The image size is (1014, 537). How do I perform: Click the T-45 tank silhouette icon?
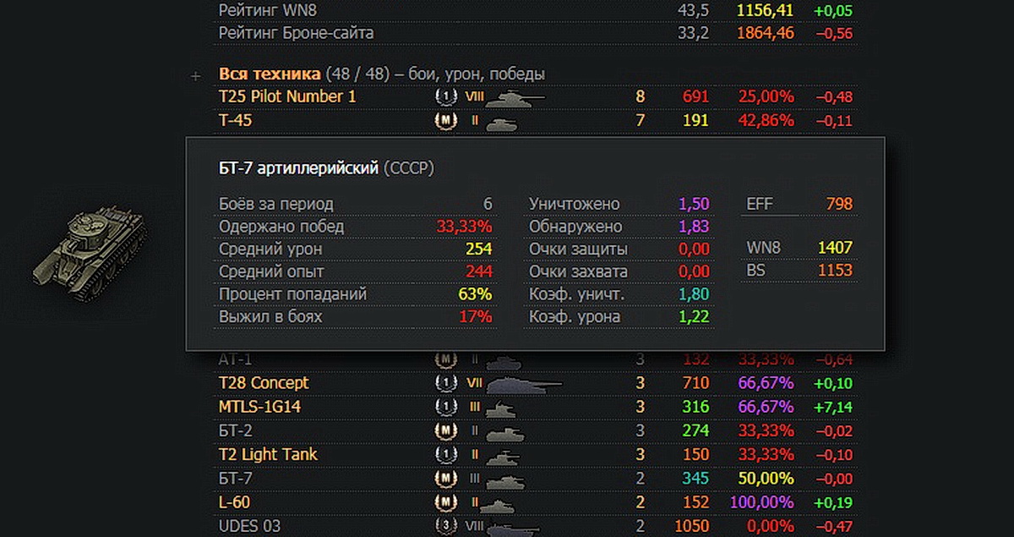coord(504,123)
